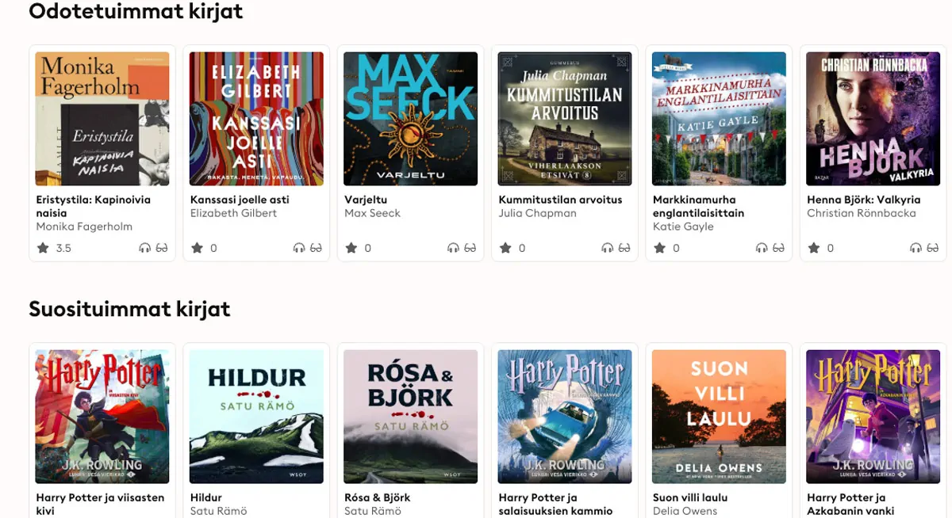Image resolution: width=952 pixels, height=518 pixels.
Task: Open Rósa & Björk from Suosituimmat kirjat
Action: tap(410, 416)
